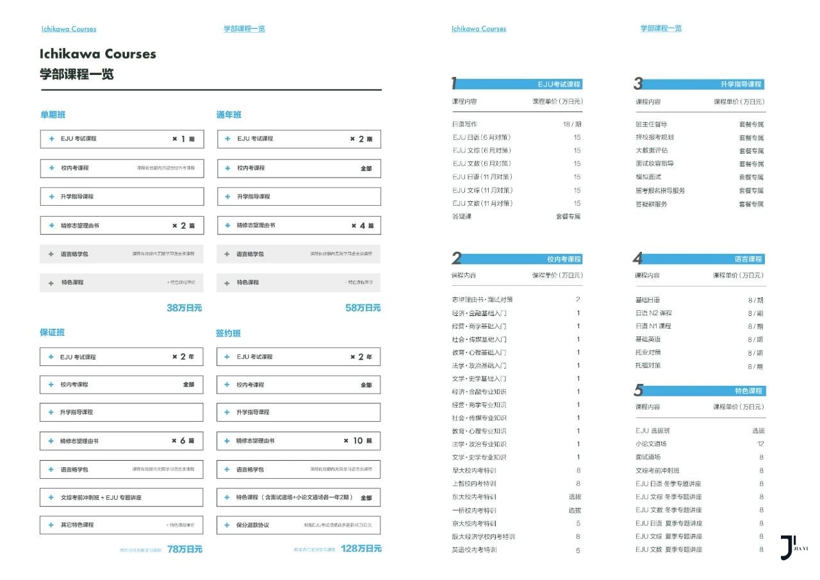
Task: Expand the 保分退款协议 row
Action: (x=299, y=525)
